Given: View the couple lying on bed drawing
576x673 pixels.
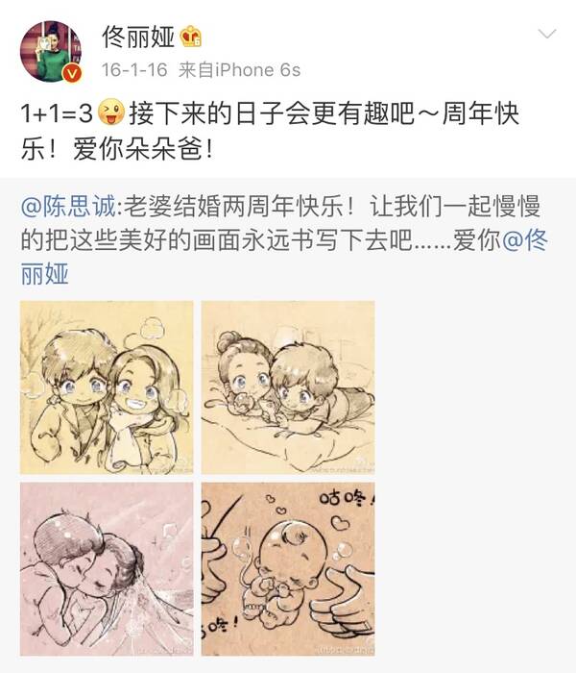Looking at the screenshot, I should click(x=288, y=387).
